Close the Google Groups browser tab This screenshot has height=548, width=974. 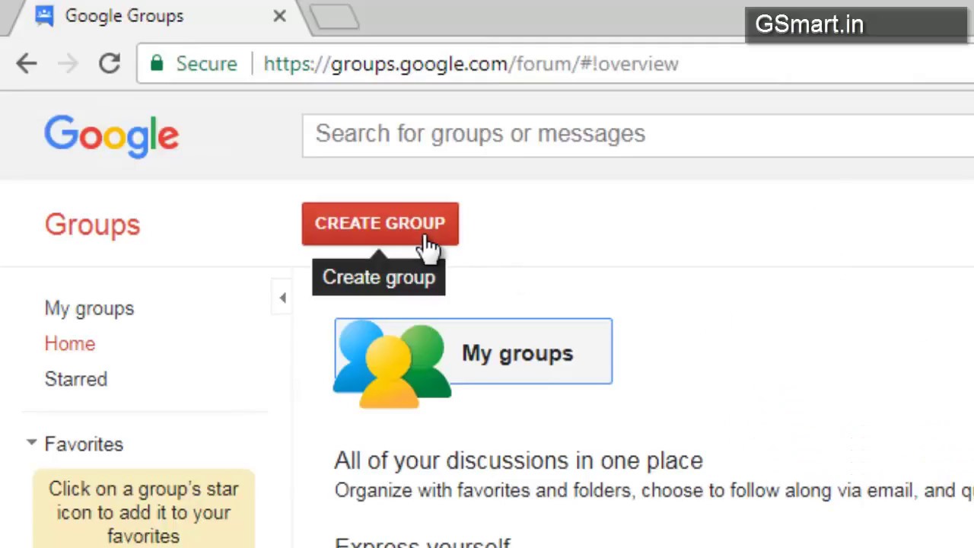click(279, 16)
